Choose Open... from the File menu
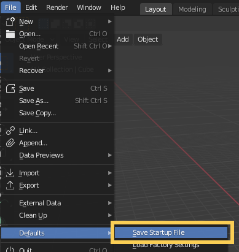Image resolution: width=239 pixels, height=252 pixels. [x=57, y=34]
